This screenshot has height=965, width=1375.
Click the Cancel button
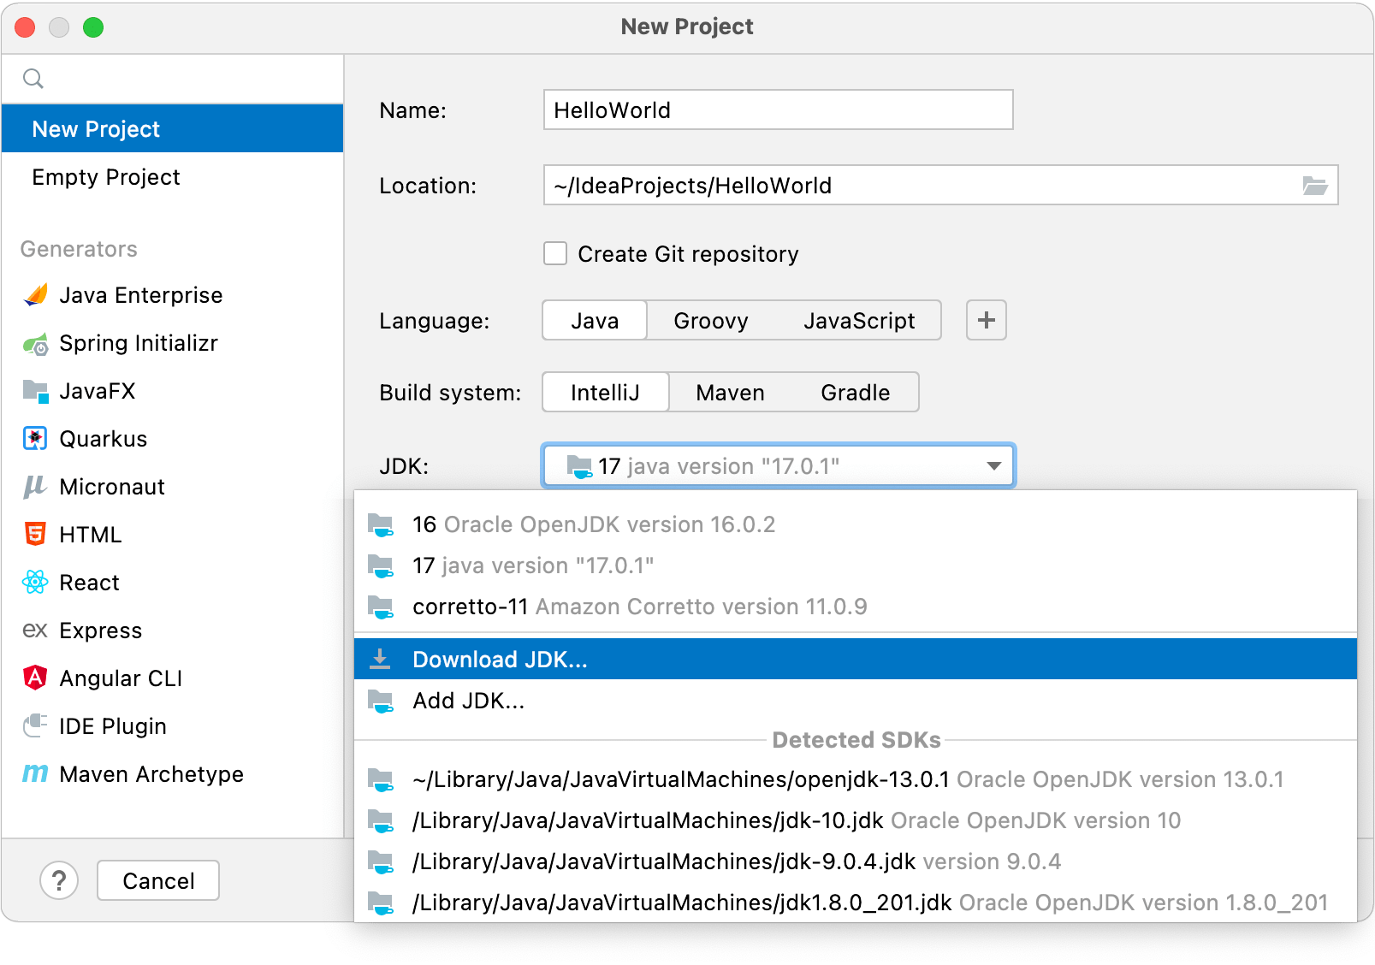point(157,879)
